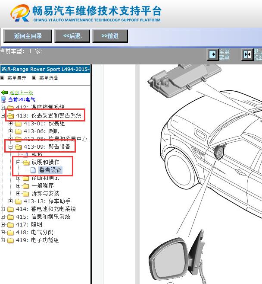The image size is (262, 284).
Task: Click the 拆卸与安装 folder icon
Action: tap(26, 194)
